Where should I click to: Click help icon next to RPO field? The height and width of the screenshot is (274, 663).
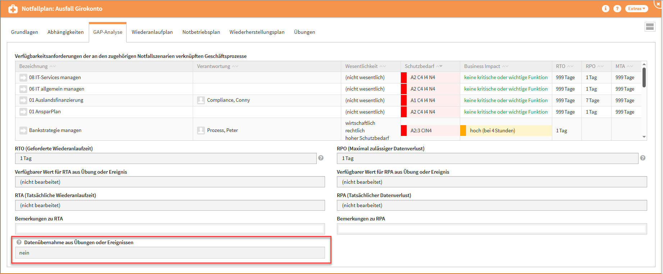click(x=643, y=158)
